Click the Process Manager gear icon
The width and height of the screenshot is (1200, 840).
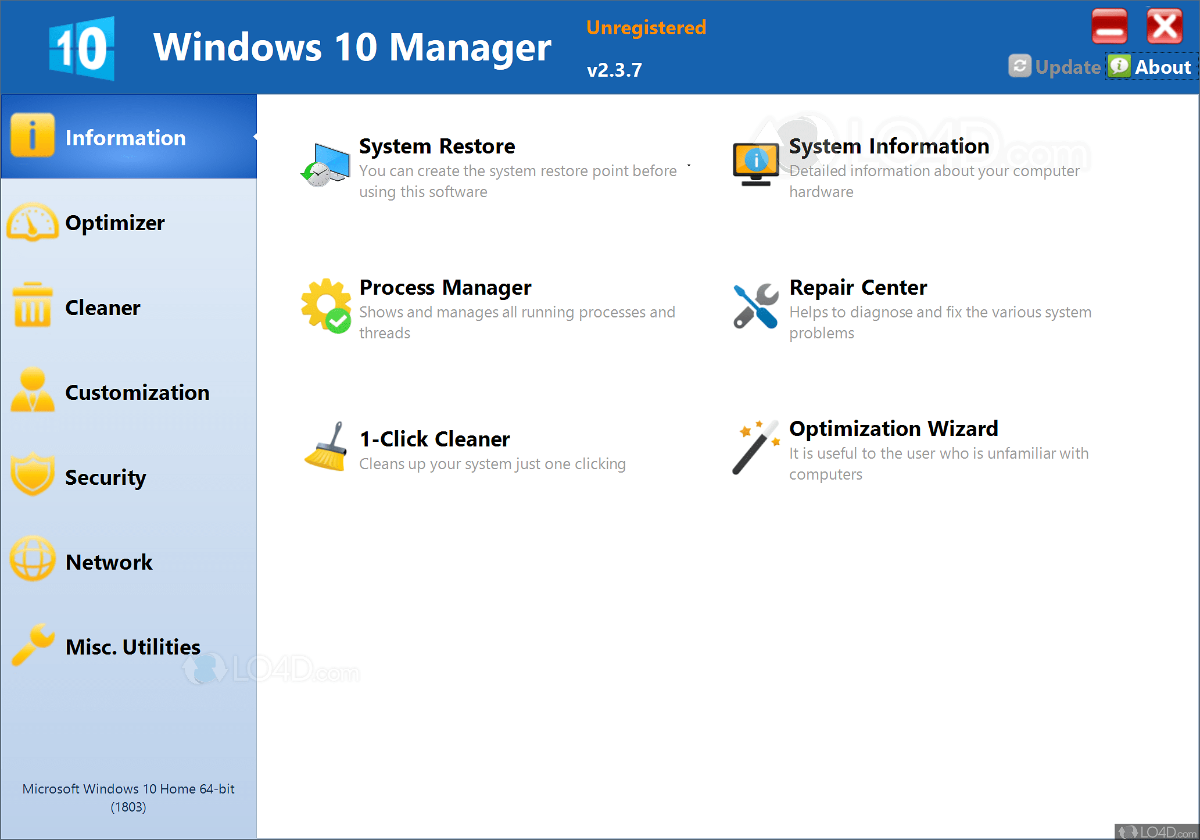[x=326, y=306]
